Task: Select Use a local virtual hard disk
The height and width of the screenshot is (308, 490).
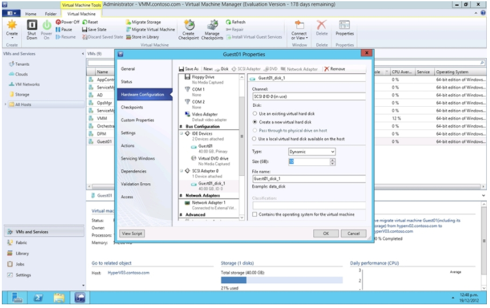Action: [x=255, y=139]
